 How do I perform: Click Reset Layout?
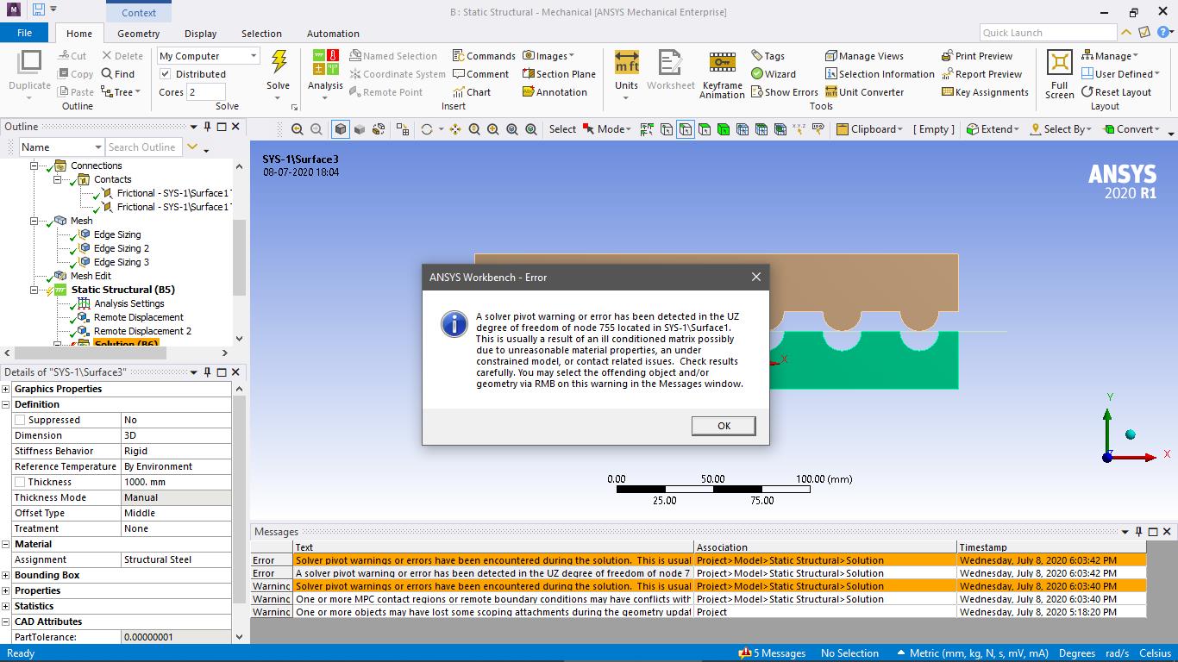pyautogui.click(x=1116, y=92)
